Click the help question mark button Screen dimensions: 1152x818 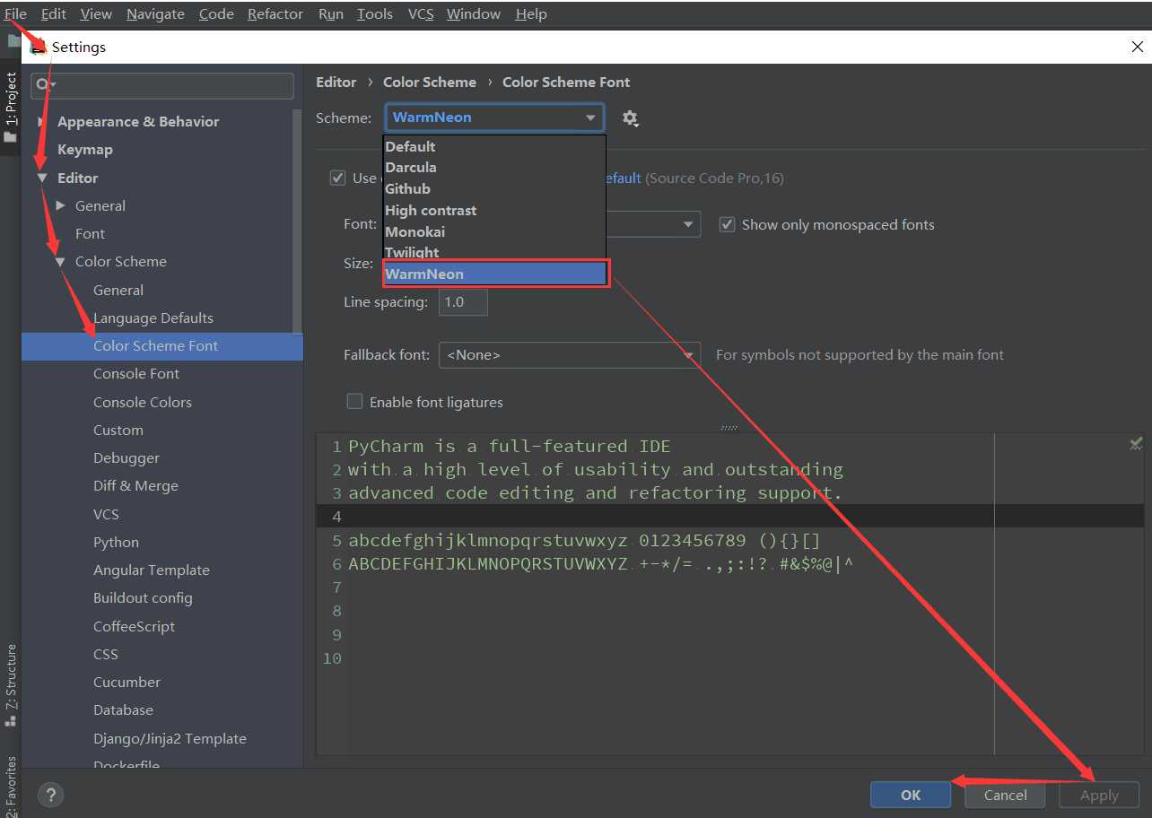click(x=50, y=795)
